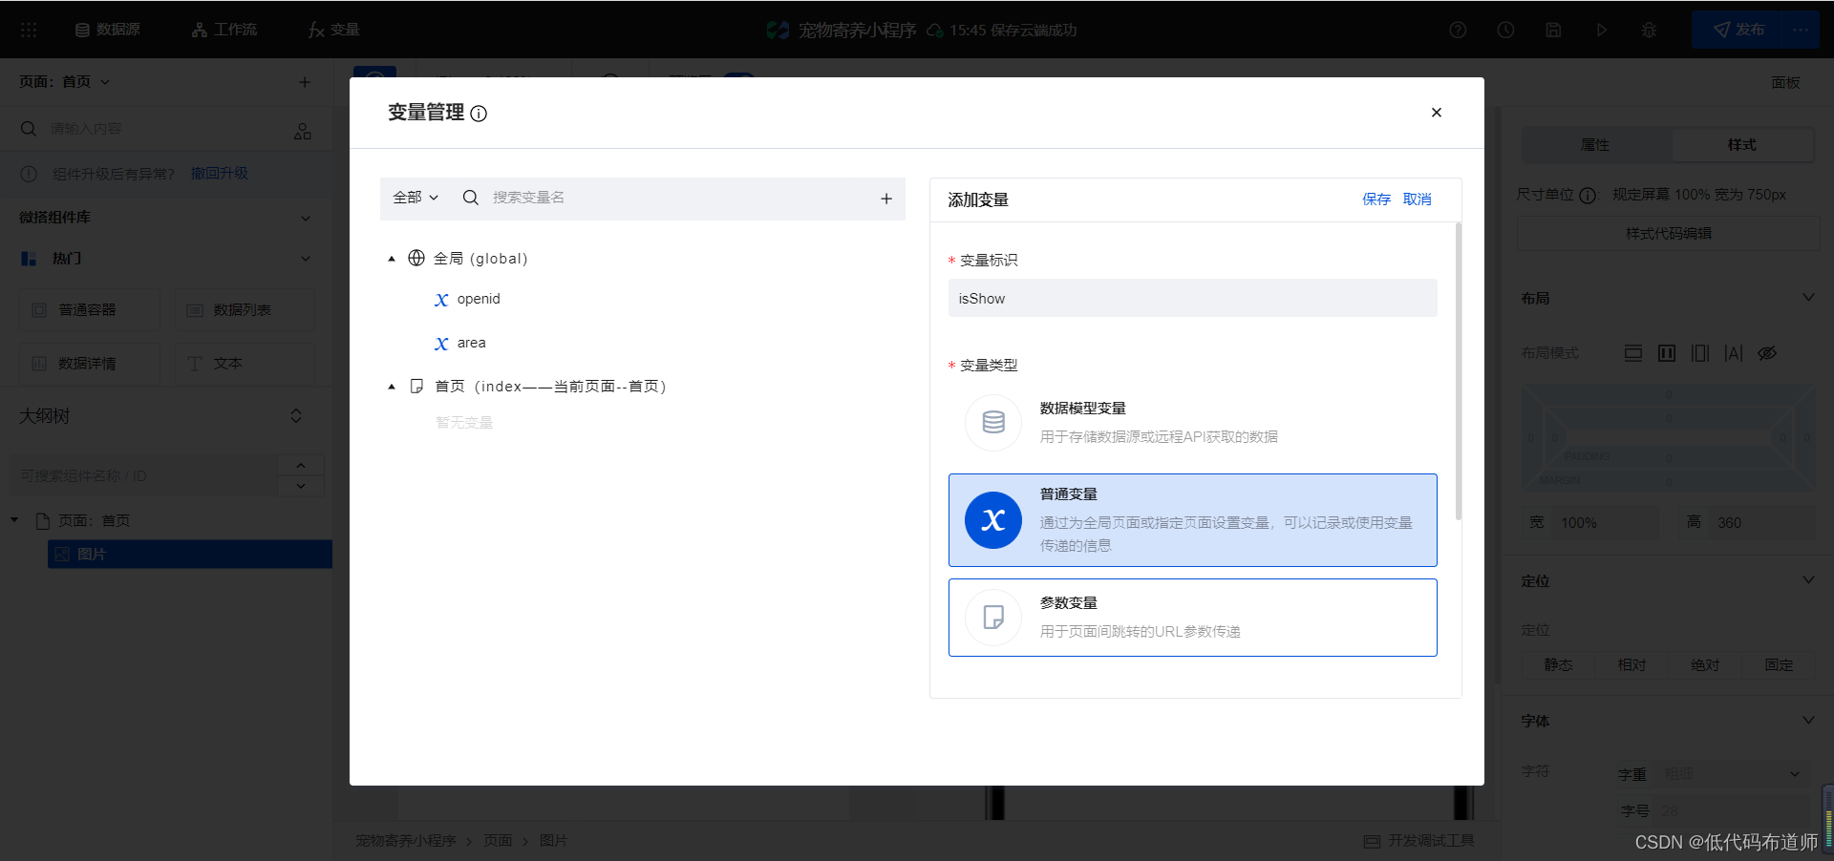Open the 开发调试工具 panel
Viewport: 1834px width, 861px height.
pos(1419,841)
